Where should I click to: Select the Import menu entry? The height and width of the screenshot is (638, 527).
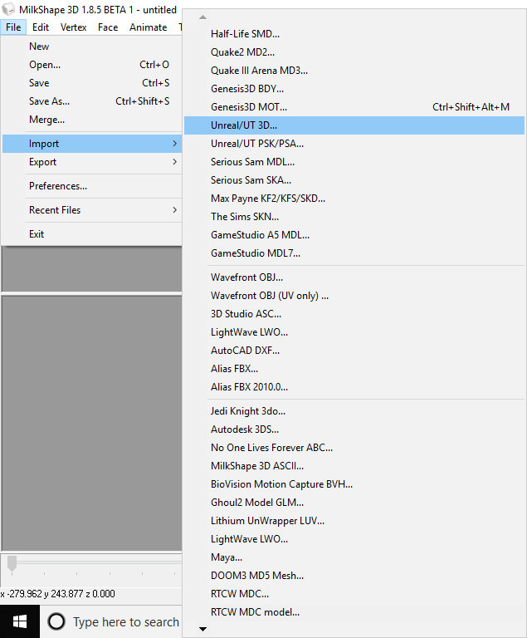click(92, 143)
